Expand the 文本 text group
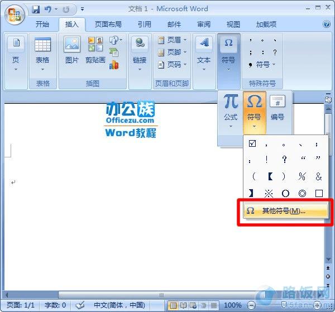 coord(204,54)
